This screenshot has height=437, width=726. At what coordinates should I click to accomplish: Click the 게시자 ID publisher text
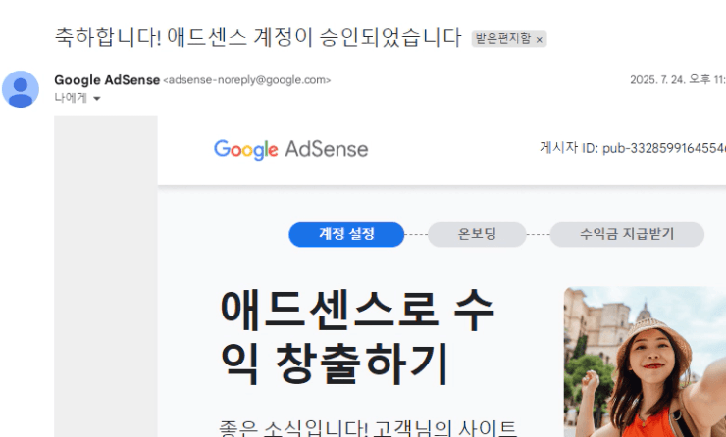tap(633, 148)
